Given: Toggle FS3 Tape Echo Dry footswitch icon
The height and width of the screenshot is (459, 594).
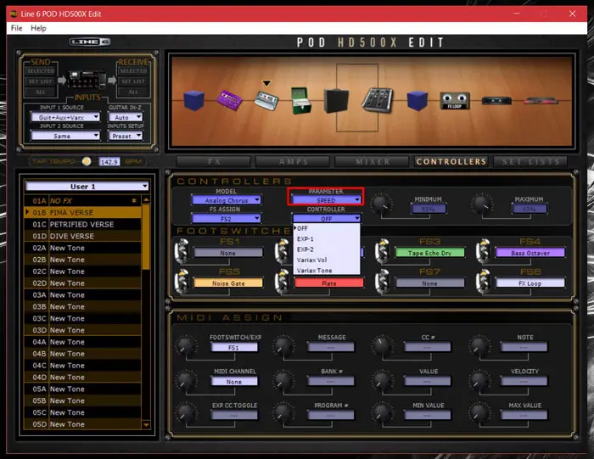Looking at the screenshot, I should [x=382, y=250].
